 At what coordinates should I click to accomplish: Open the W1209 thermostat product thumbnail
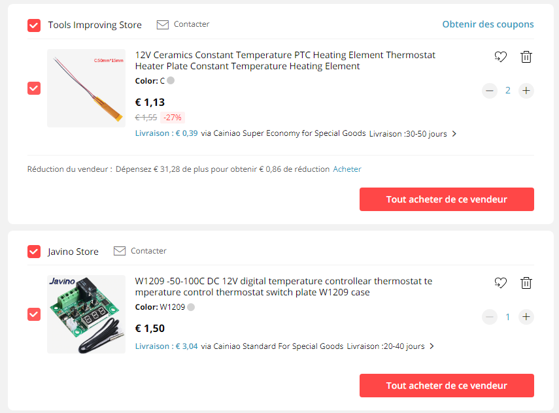(x=86, y=314)
